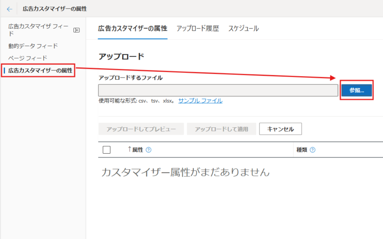Click the アップロードして適用 button
This screenshot has width=383, height=239.
pos(222,129)
